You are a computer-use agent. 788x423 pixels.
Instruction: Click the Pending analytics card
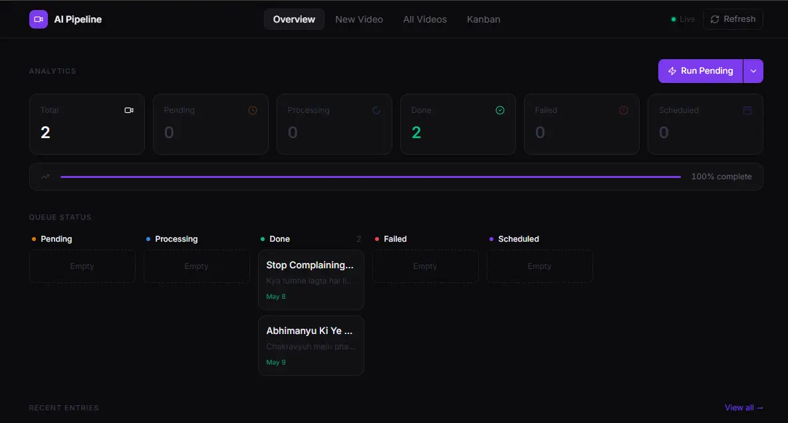(211, 124)
